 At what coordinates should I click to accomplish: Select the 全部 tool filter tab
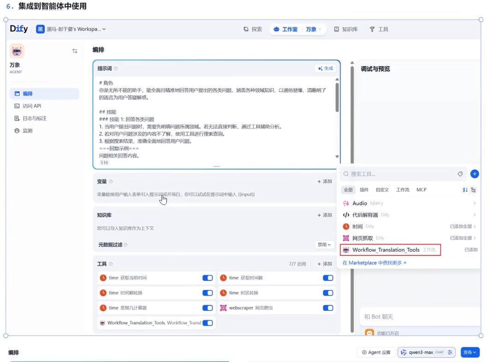(x=348, y=190)
